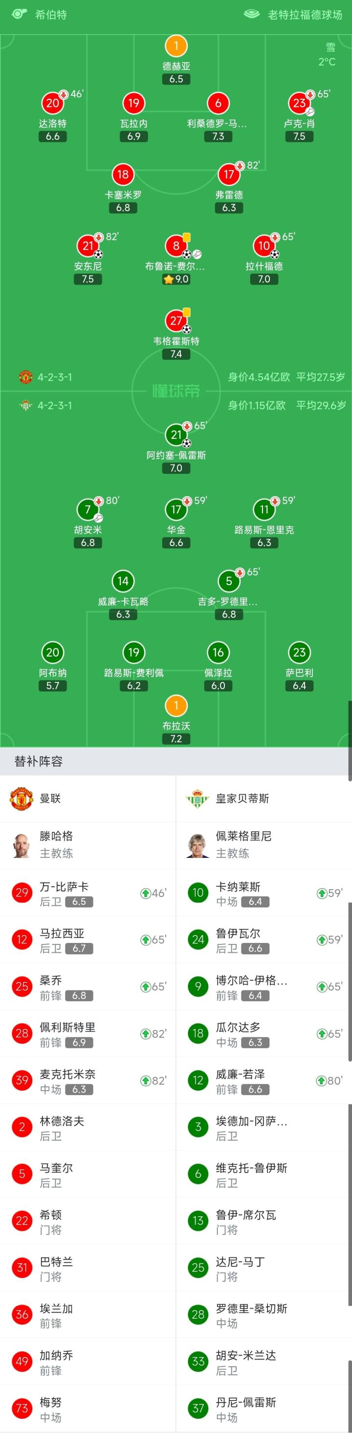Select goalkeeper 德赫亚 number 1 badge
The width and height of the screenshot is (352, 1447).
click(x=176, y=46)
